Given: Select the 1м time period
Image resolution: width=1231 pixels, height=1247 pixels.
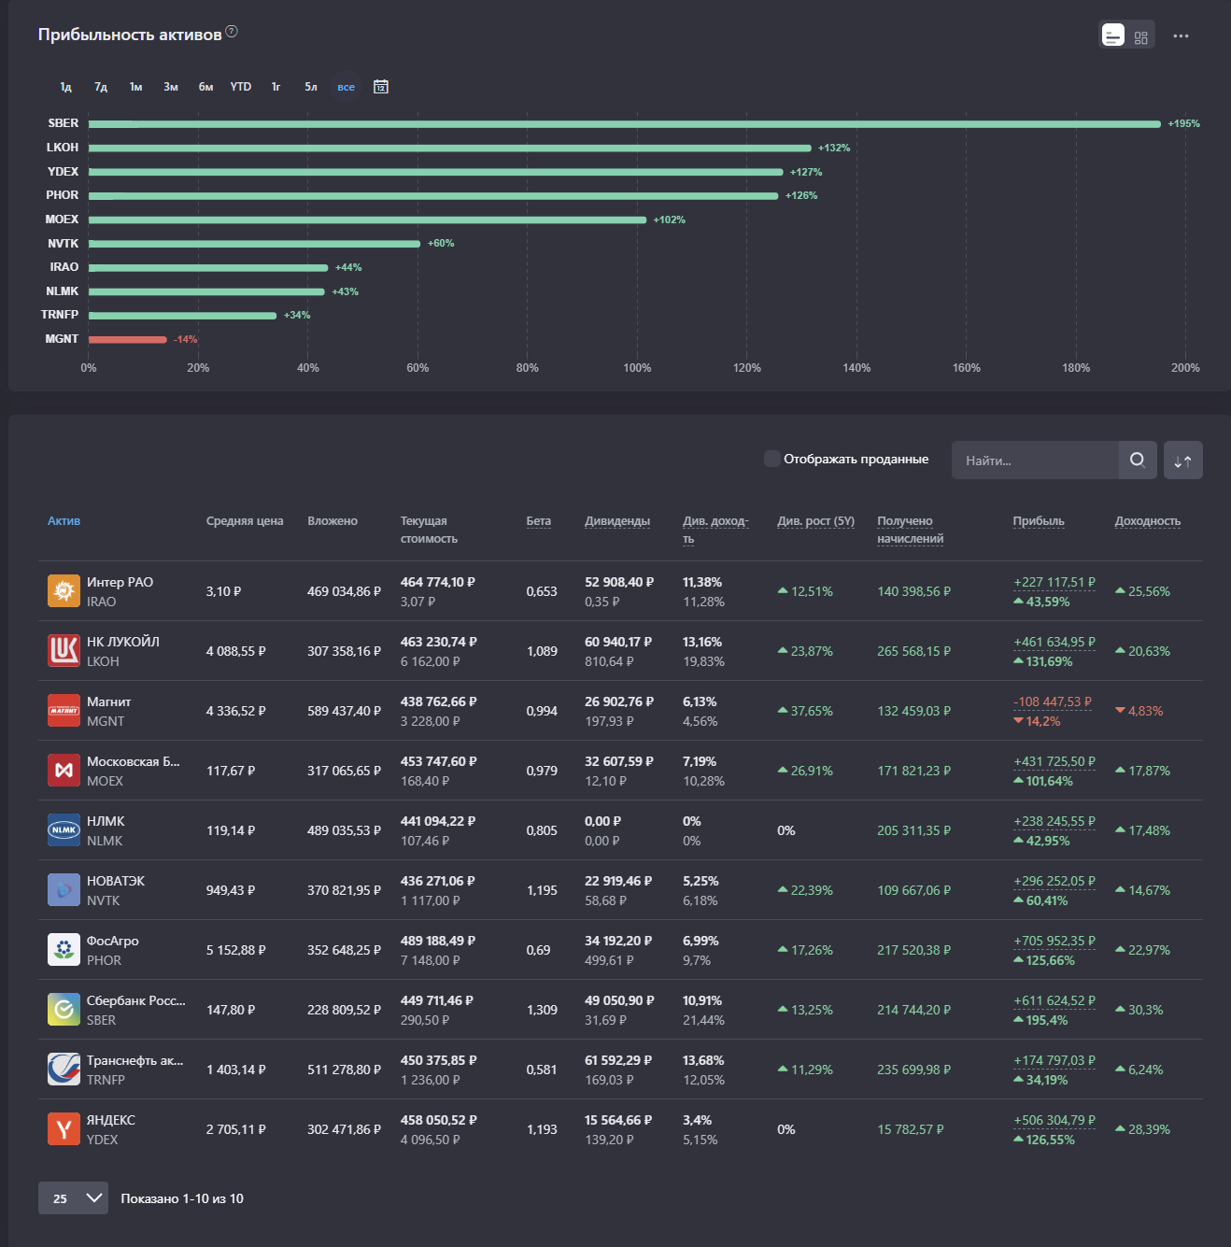Looking at the screenshot, I should click(x=135, y=87).
